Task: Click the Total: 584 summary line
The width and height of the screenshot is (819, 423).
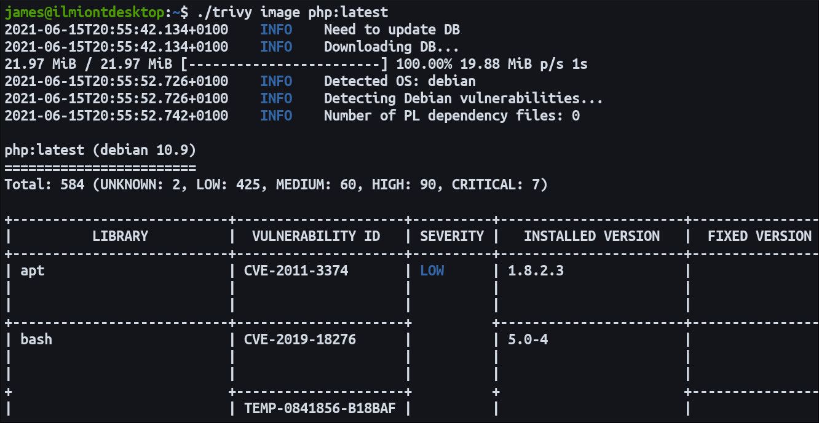Action: [275, 184]
